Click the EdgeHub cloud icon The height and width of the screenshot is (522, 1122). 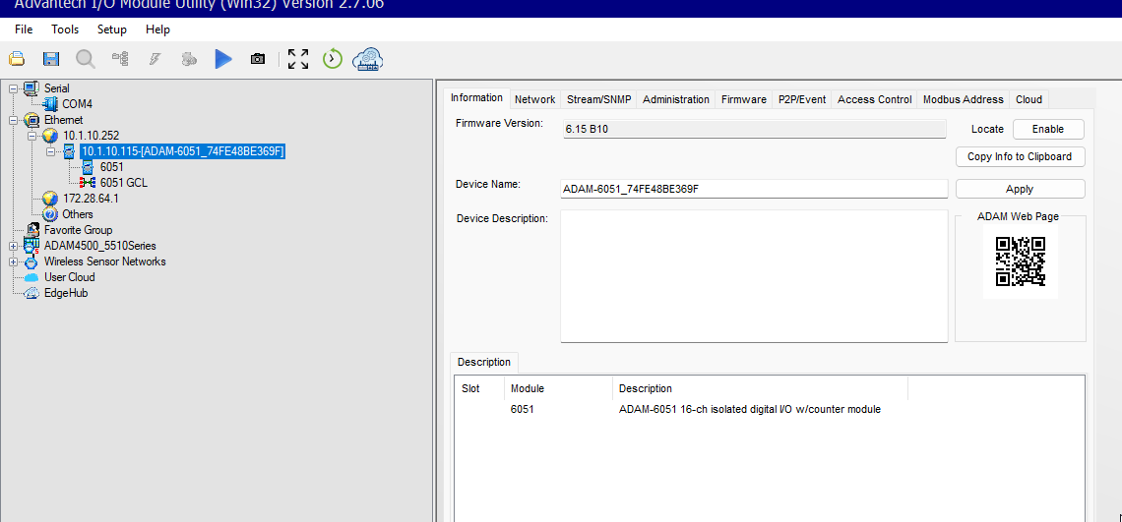coord(31,293)
